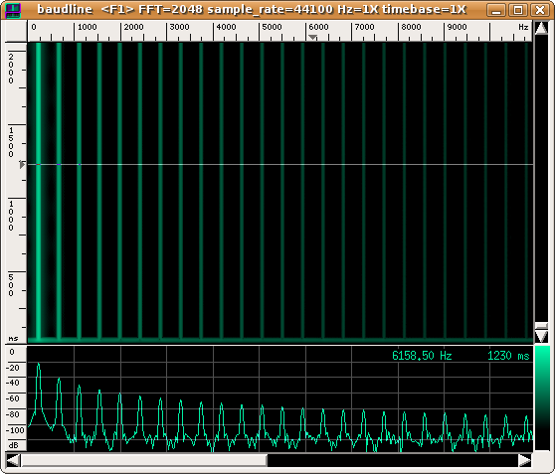Click the left arrow of horizontal scrollbar
The width and height of the screenshot is (555, 474).
[x=13, y=460]
